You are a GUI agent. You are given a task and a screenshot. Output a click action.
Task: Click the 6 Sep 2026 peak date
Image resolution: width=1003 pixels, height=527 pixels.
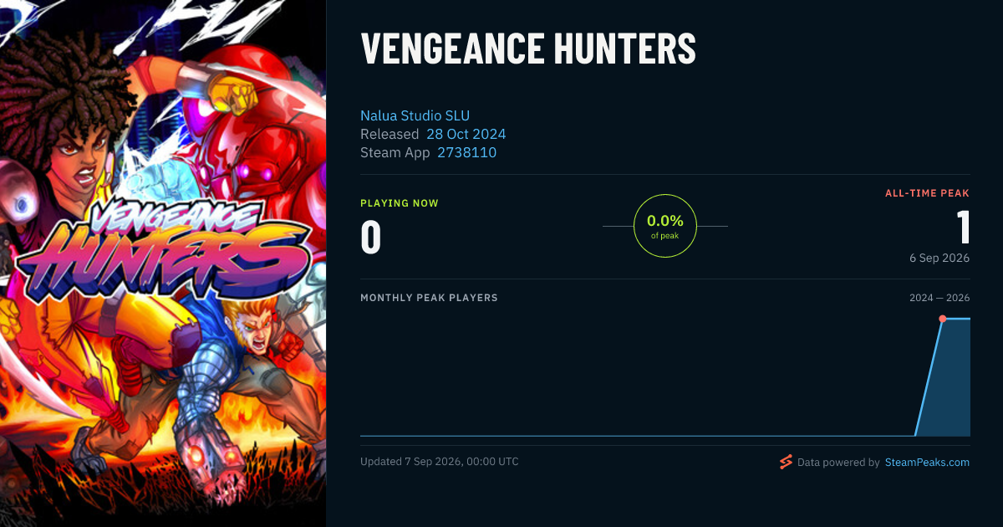tap(939, 258)
